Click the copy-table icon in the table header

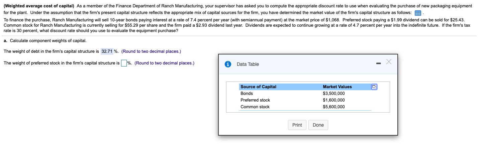click(x=374, y=87)
